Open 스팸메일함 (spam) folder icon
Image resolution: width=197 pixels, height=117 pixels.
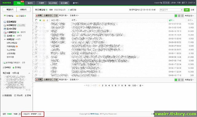[5, 32]
